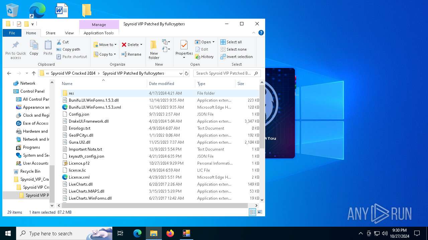Image resolution: width=428 pixels, height=240 pixels.
Task: Go up one folder level
Action: click(34, 73)
